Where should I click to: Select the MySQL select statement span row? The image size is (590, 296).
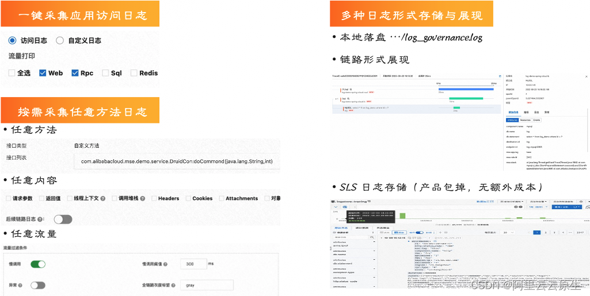417,109
